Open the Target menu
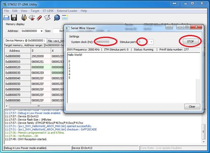This screenshot has height=153, width=210. point(35,11)
